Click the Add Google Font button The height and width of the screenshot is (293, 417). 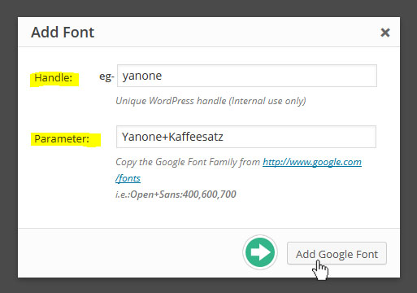pos(337,253)
